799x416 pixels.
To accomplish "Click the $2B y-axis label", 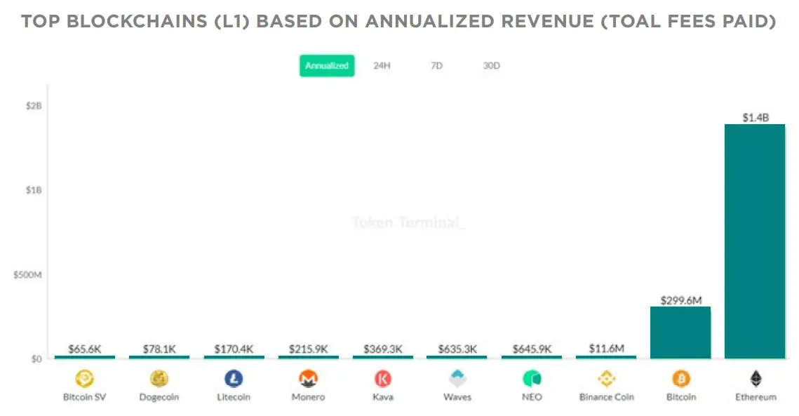I will (x=34, y=106).
